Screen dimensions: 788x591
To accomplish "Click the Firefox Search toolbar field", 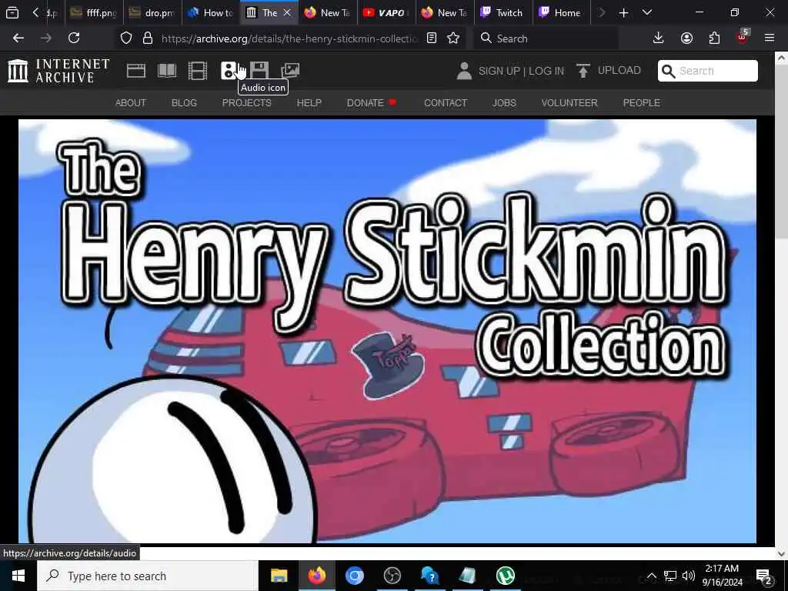I will pyautogui.click(x=546, y=38).
